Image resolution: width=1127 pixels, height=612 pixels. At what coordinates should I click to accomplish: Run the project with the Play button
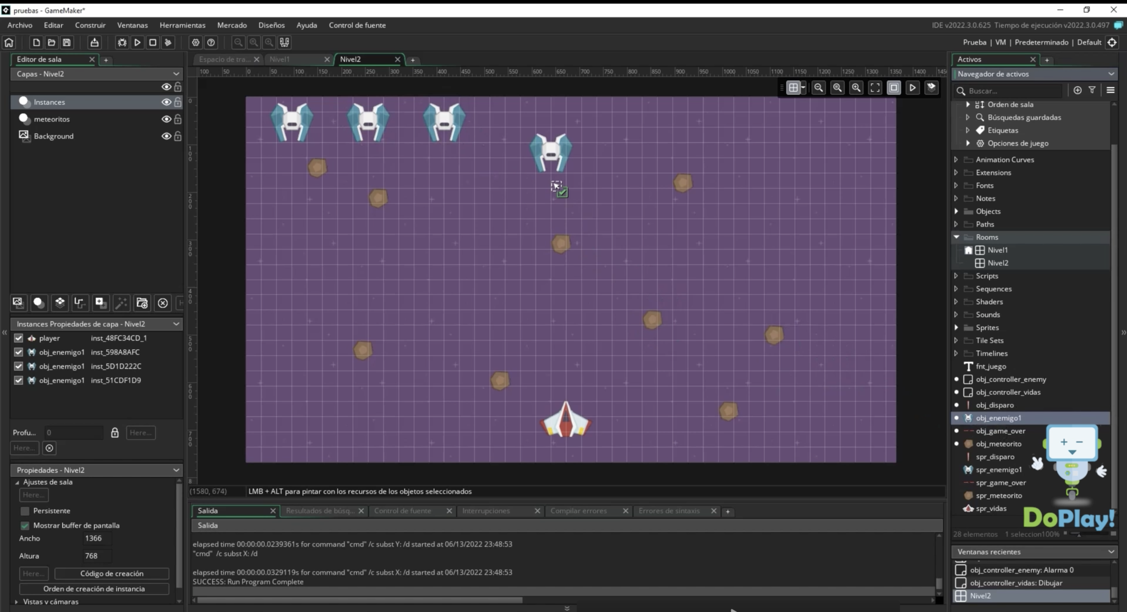coord(138,42)
